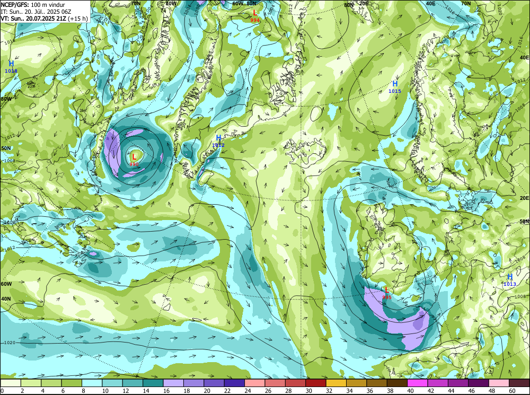Click the legend number 32
Image resolution: width=530 pixels, height=395 pixels.
pos(329,391)
